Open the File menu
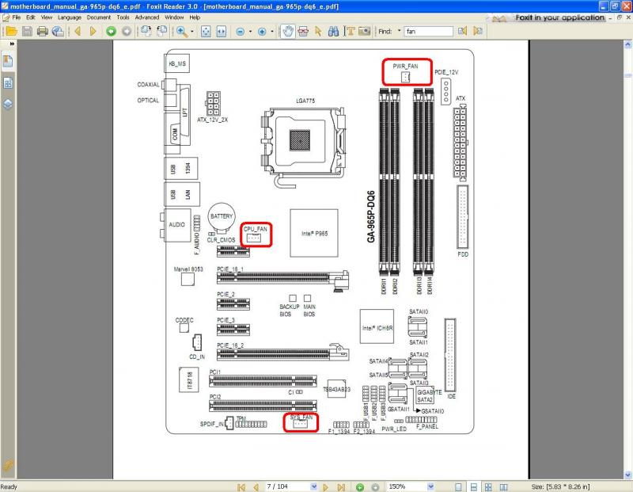The width and height of the screenshot is (633, 492). coord(16,17)
